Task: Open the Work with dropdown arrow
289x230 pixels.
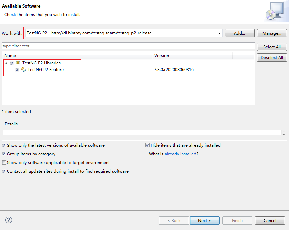Action: 220,33
